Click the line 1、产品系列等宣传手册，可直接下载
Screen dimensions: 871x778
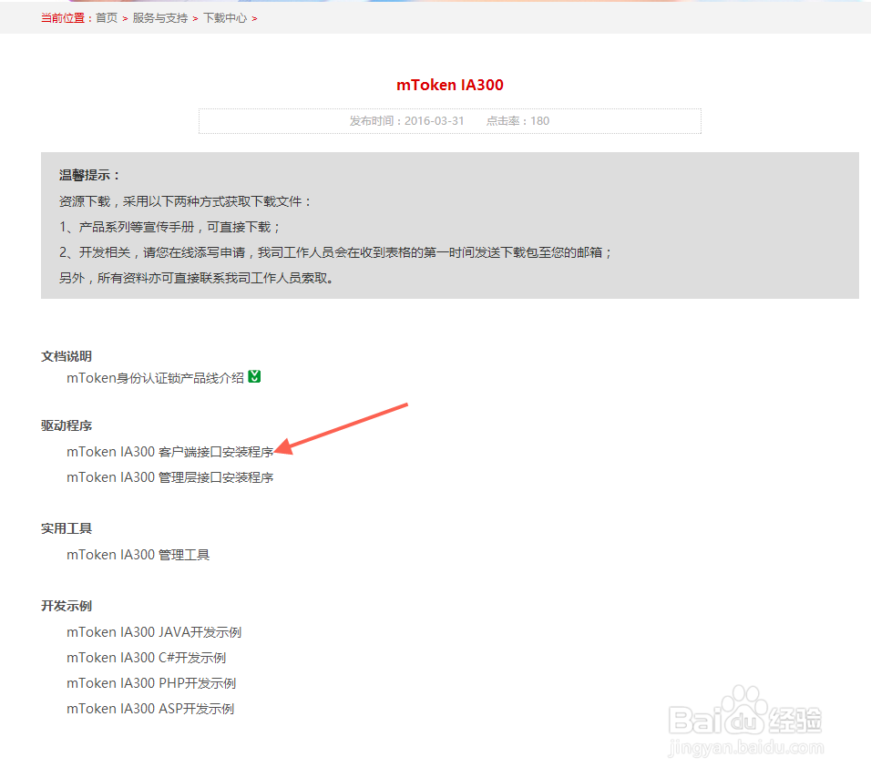tap(169, 227)
